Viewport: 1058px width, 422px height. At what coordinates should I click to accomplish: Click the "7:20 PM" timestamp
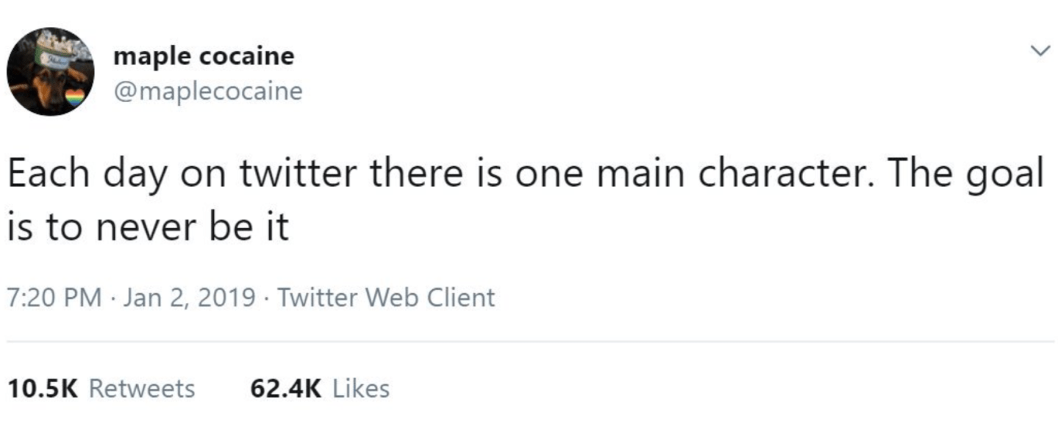pos(54,298)
